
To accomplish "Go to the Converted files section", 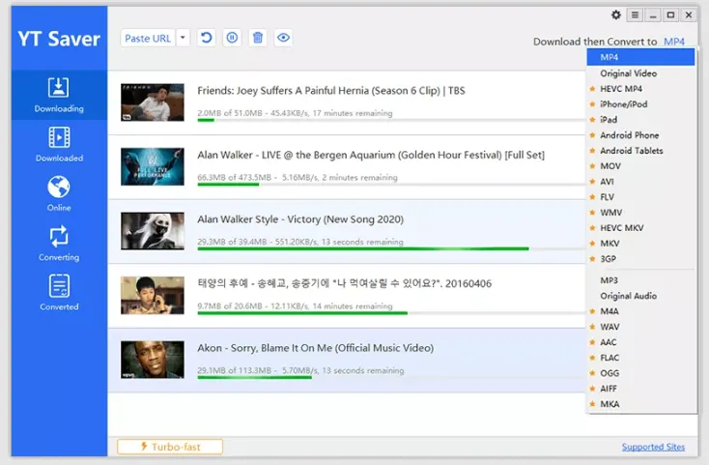I will (x=59, y=293).
